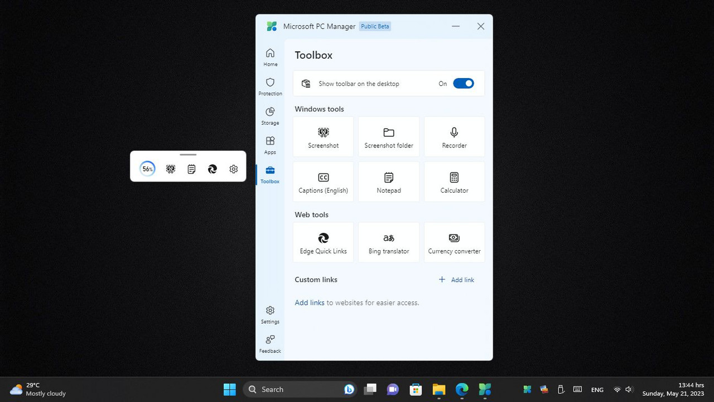The height and width of the screenshot is (402, 714).
Task: Turn off Show toolbar on the desktop
Action: [463, 83]
